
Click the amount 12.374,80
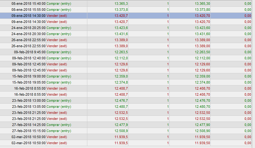point(202,82)
